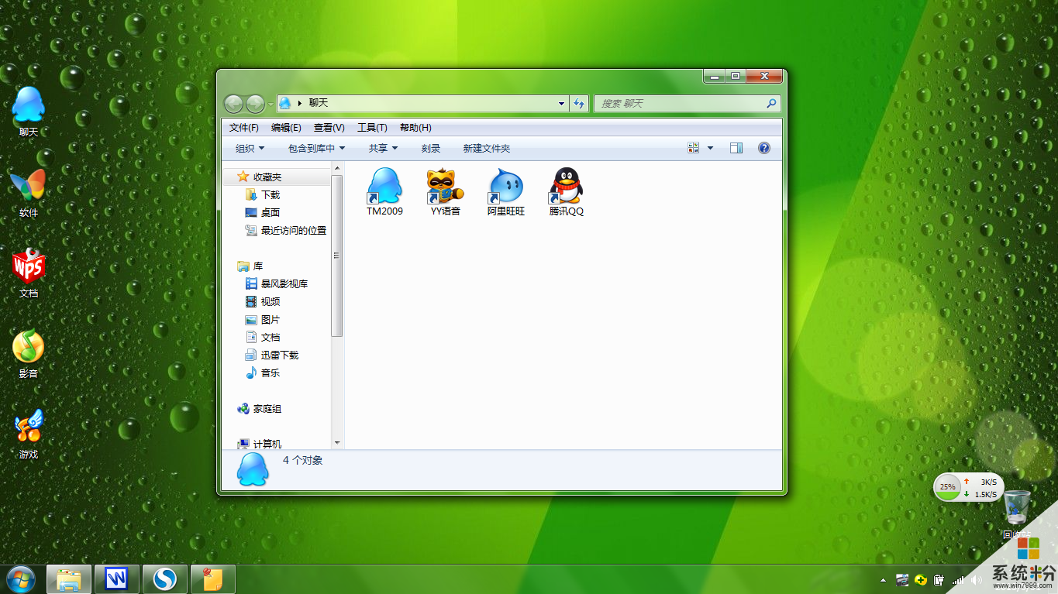Viewport: 1058px width, 594px height.
Task: Open the recent pages dropdown beside forward arrow
Action: point(271,104)
